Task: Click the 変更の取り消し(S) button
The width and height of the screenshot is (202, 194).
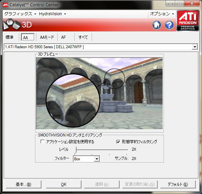Action: tap(140, 184)
